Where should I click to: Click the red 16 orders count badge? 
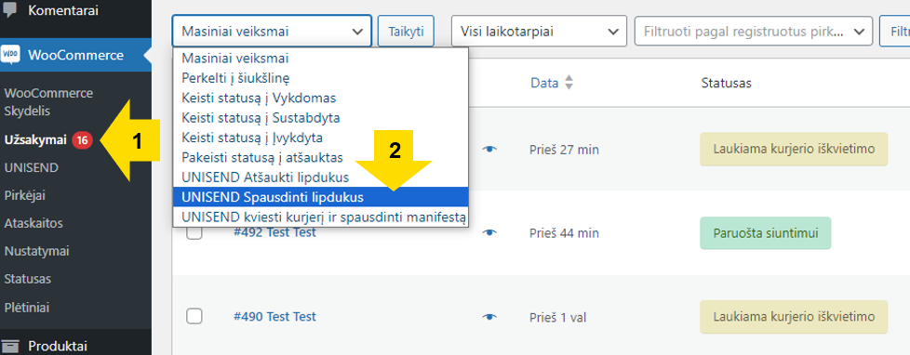point(83,139)
